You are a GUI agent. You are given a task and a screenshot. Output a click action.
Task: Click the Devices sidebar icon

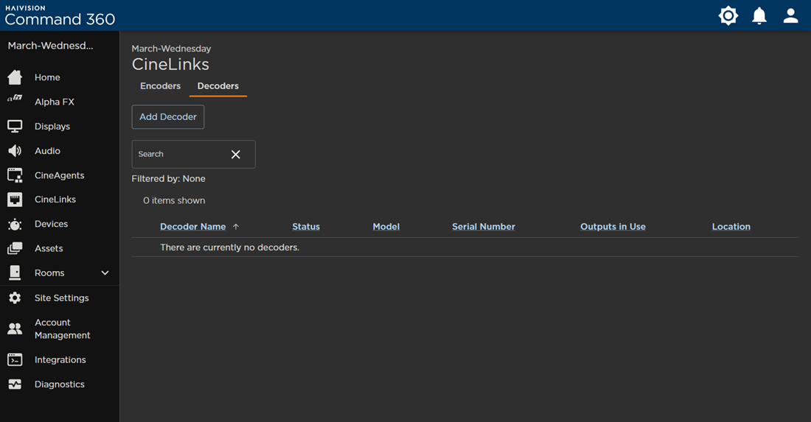[15, 224]
